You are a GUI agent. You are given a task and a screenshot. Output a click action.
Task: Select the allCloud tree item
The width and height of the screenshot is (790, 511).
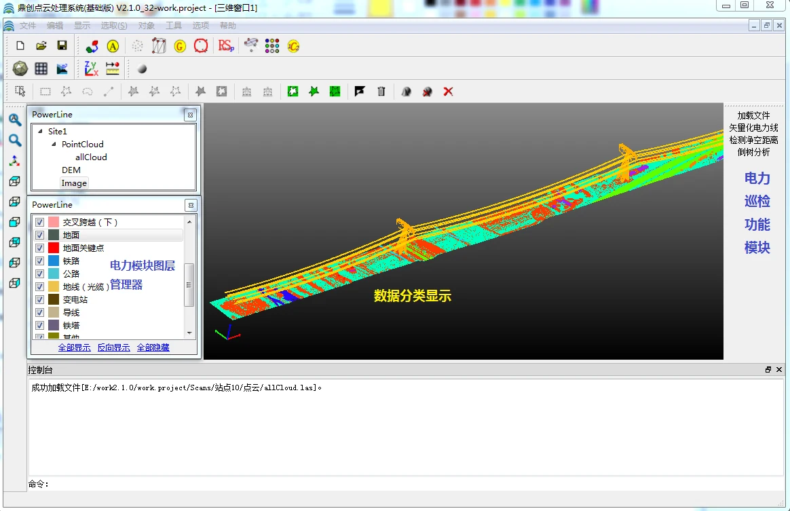(91, 157)
